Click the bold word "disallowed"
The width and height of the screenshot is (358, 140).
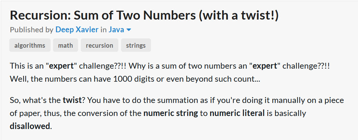click(x=30, y=126)
